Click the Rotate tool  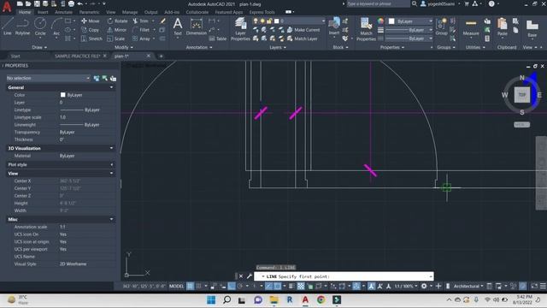pyautogui.click(x=117, y=21)
